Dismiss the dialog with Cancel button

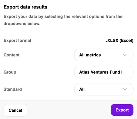coord(15,110)
